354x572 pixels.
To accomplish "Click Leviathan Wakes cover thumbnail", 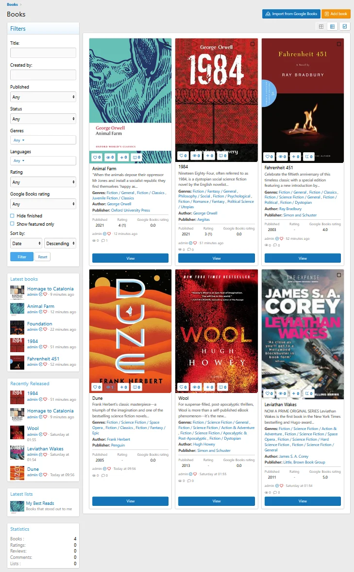I will click(x=303, y=335).
